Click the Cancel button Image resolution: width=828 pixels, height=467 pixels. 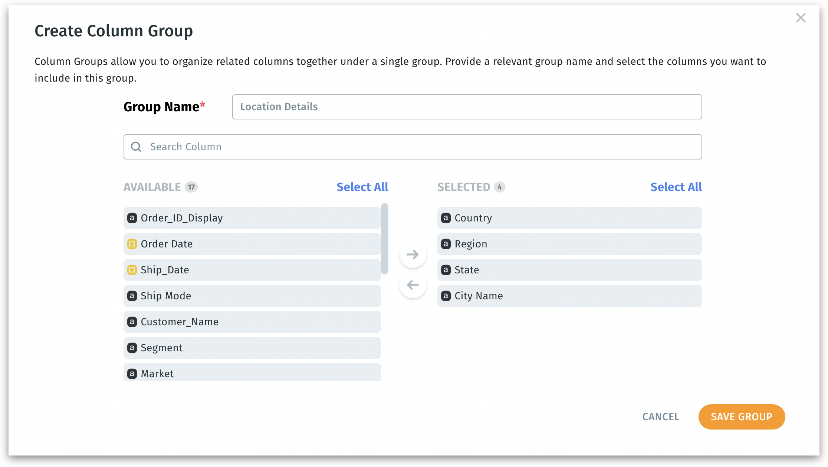click(x=661, y=417)
